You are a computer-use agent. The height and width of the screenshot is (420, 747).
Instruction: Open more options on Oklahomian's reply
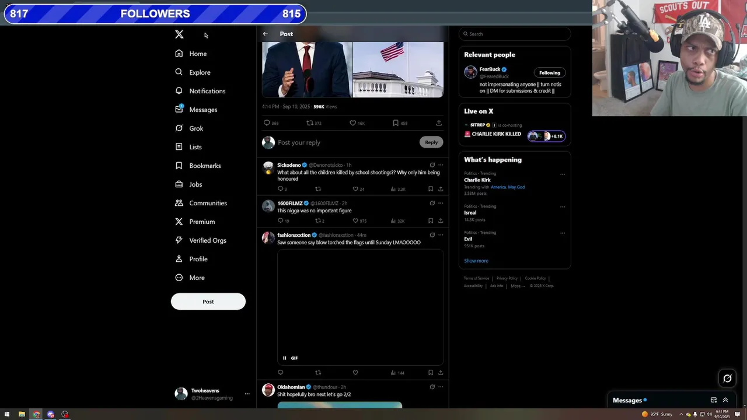[x=441, y=387]
